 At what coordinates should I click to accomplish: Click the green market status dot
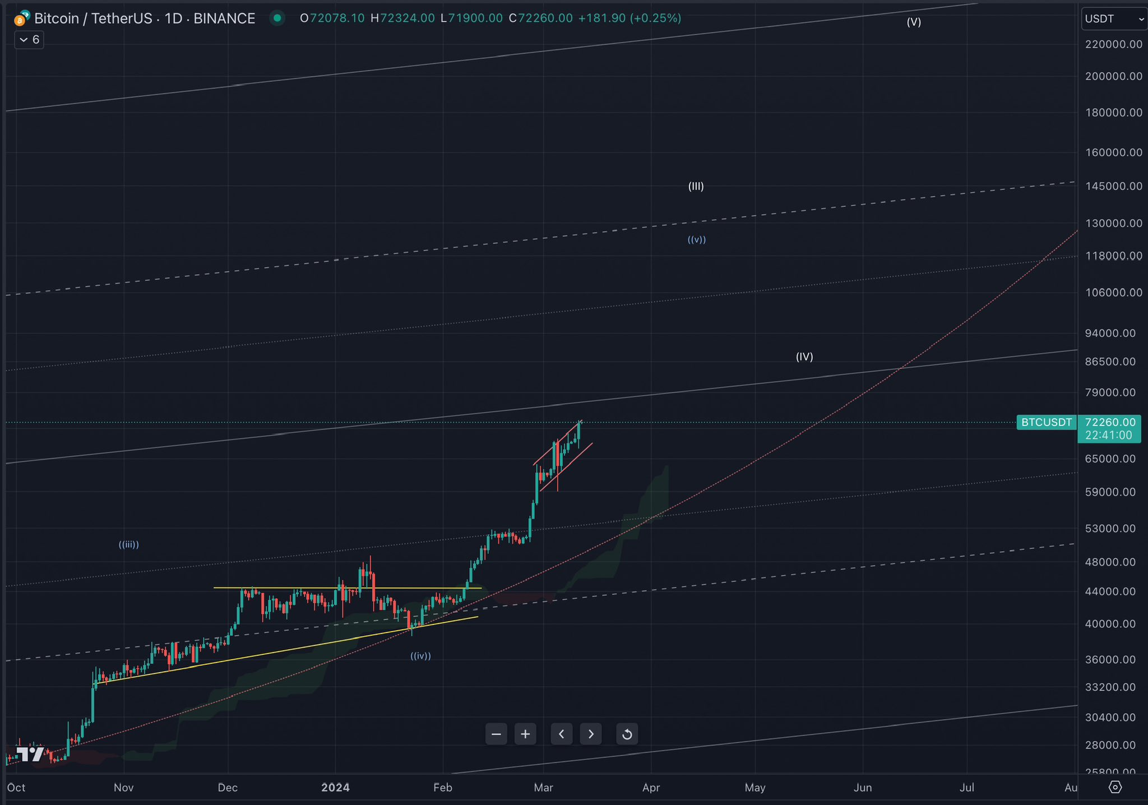point(277,18)
